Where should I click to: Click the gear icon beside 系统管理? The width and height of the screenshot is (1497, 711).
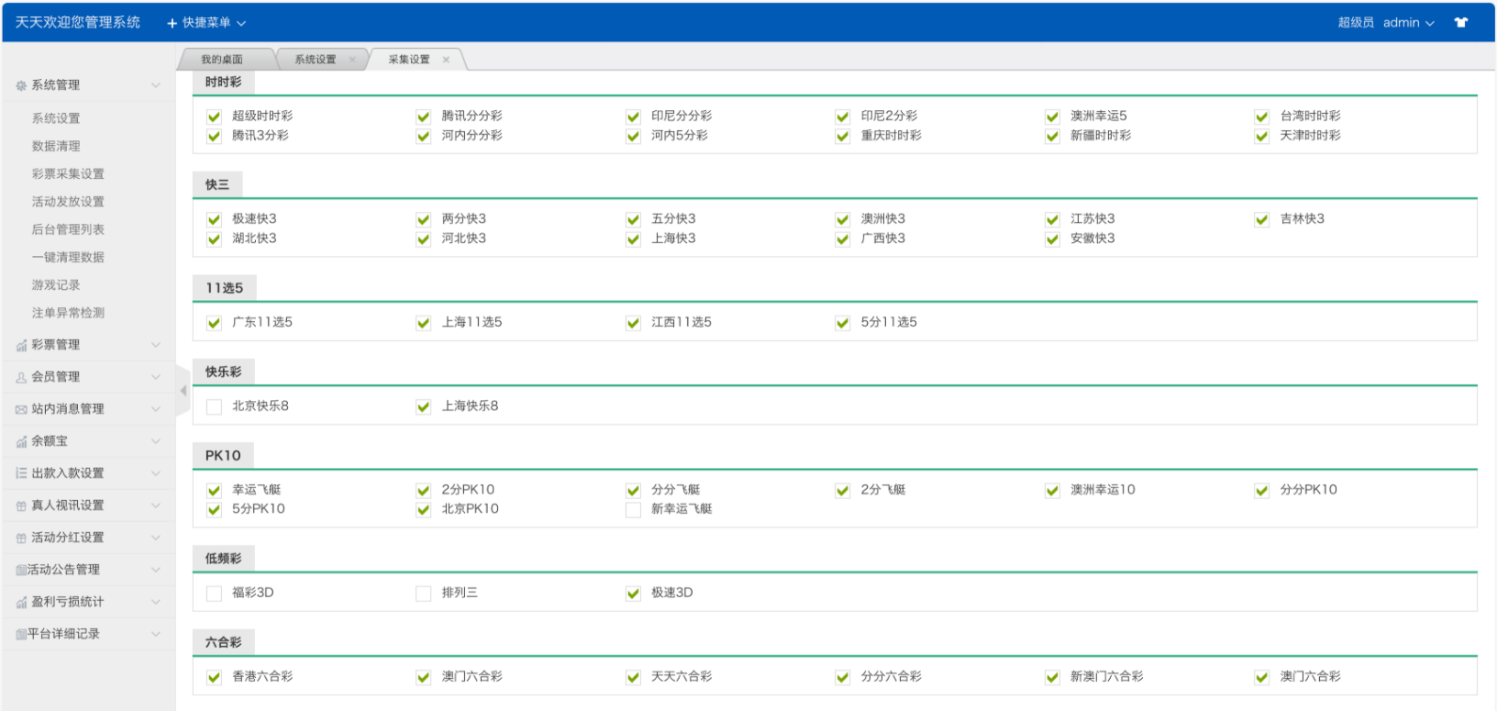pyautogui.click(x=21, y=85)
